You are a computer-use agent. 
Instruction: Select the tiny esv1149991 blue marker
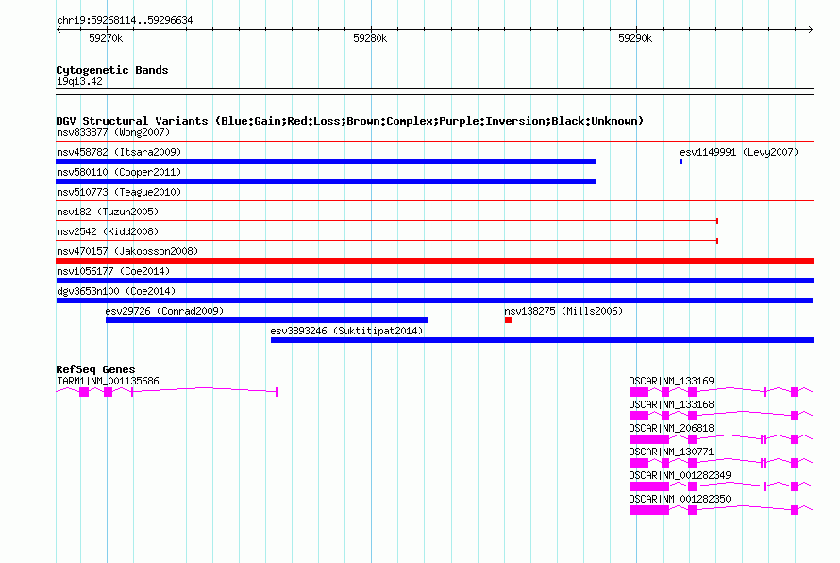[x=680, y=162]
